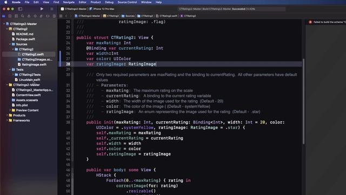Viewport: 346px width, 195px height.
Task: Collapse the CTRating2 package folder
Action: (x=7, y=29)
